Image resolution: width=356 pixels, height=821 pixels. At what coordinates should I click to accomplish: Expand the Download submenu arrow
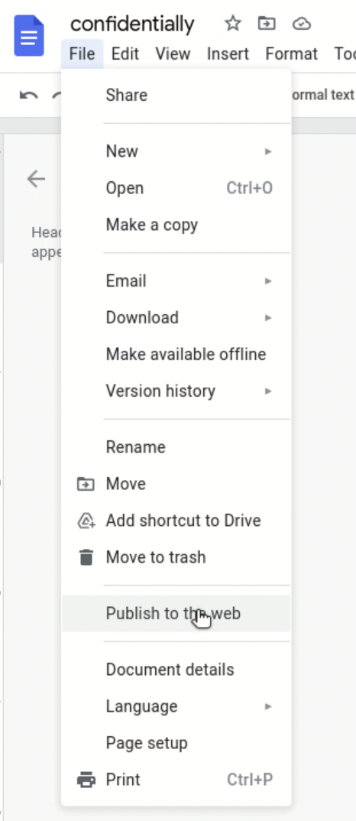point(268,318)
